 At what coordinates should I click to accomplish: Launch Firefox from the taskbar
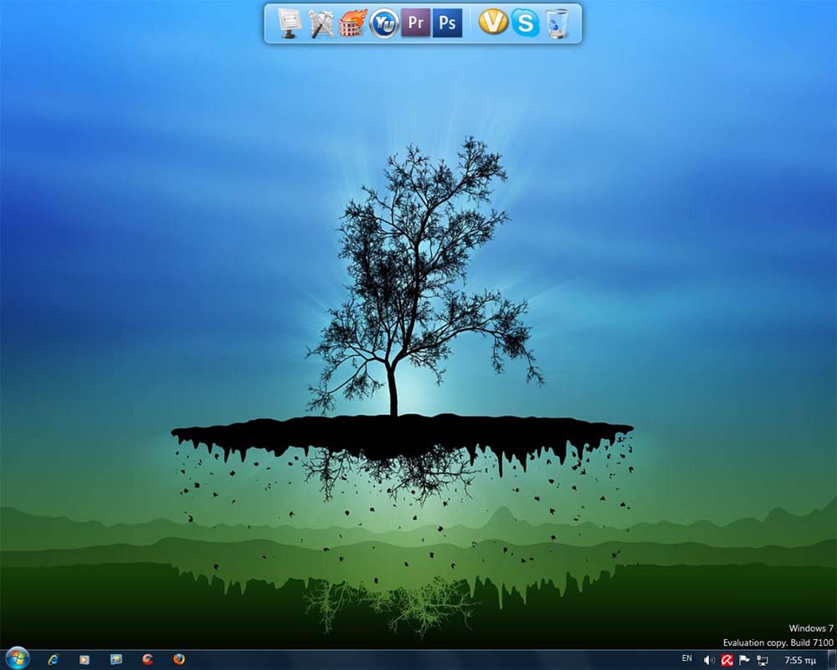coord(179,659)
